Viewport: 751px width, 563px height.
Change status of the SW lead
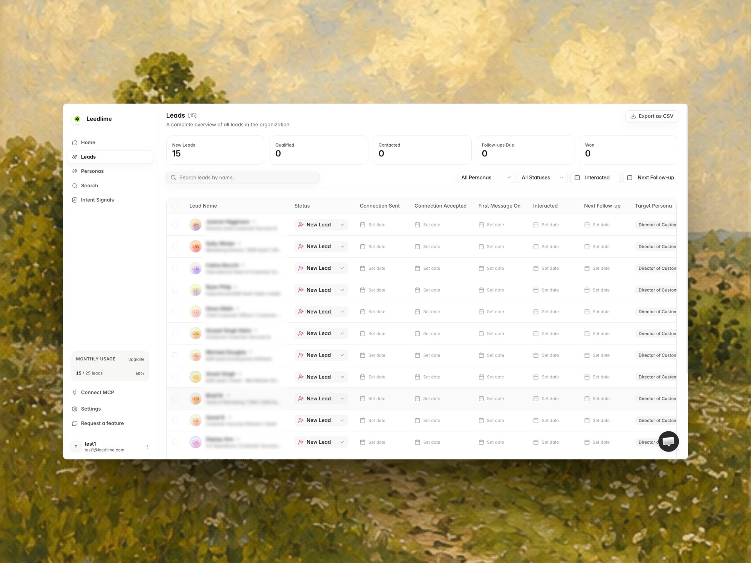tap(321, 246)
